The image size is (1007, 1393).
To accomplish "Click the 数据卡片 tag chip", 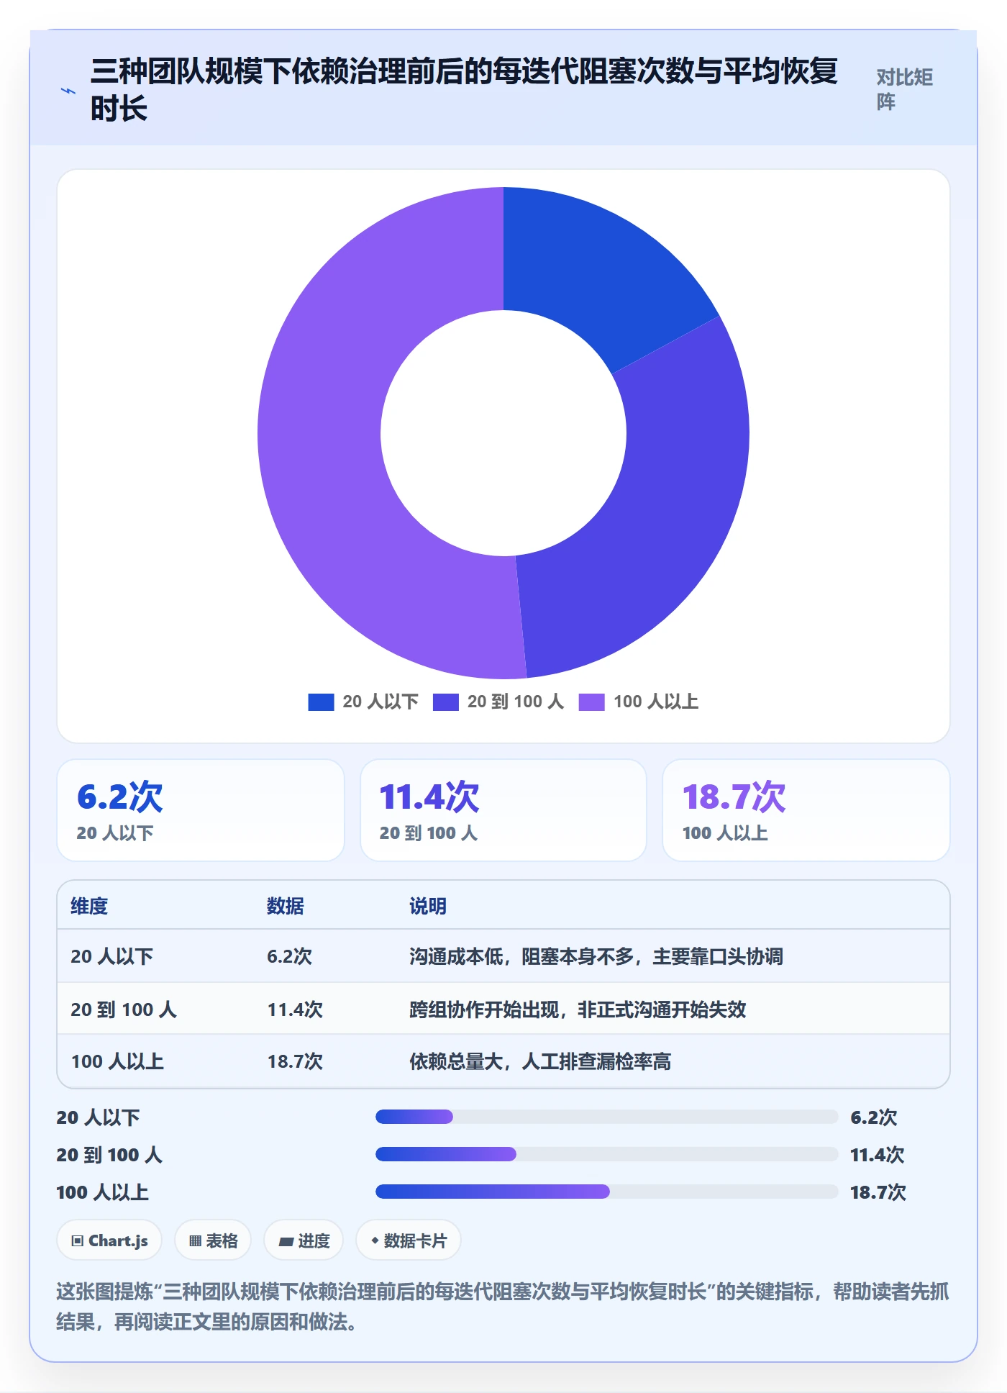I will point(409,1240).
